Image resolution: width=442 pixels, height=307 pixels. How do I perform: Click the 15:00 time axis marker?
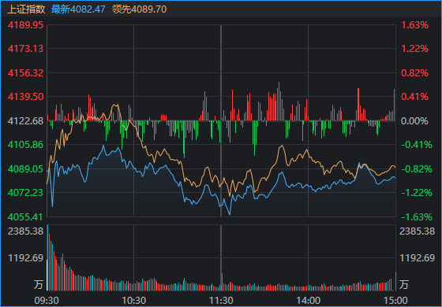(x=395, y=301)
